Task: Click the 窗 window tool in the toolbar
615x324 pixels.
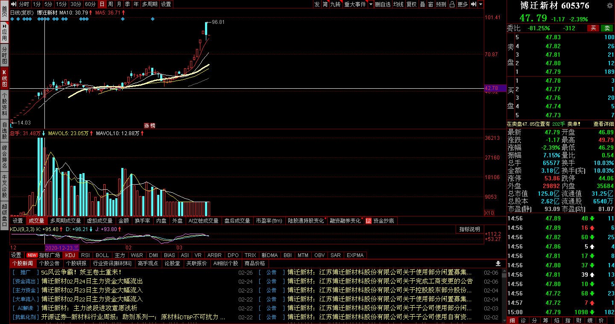Action: [x=430, y=4]
